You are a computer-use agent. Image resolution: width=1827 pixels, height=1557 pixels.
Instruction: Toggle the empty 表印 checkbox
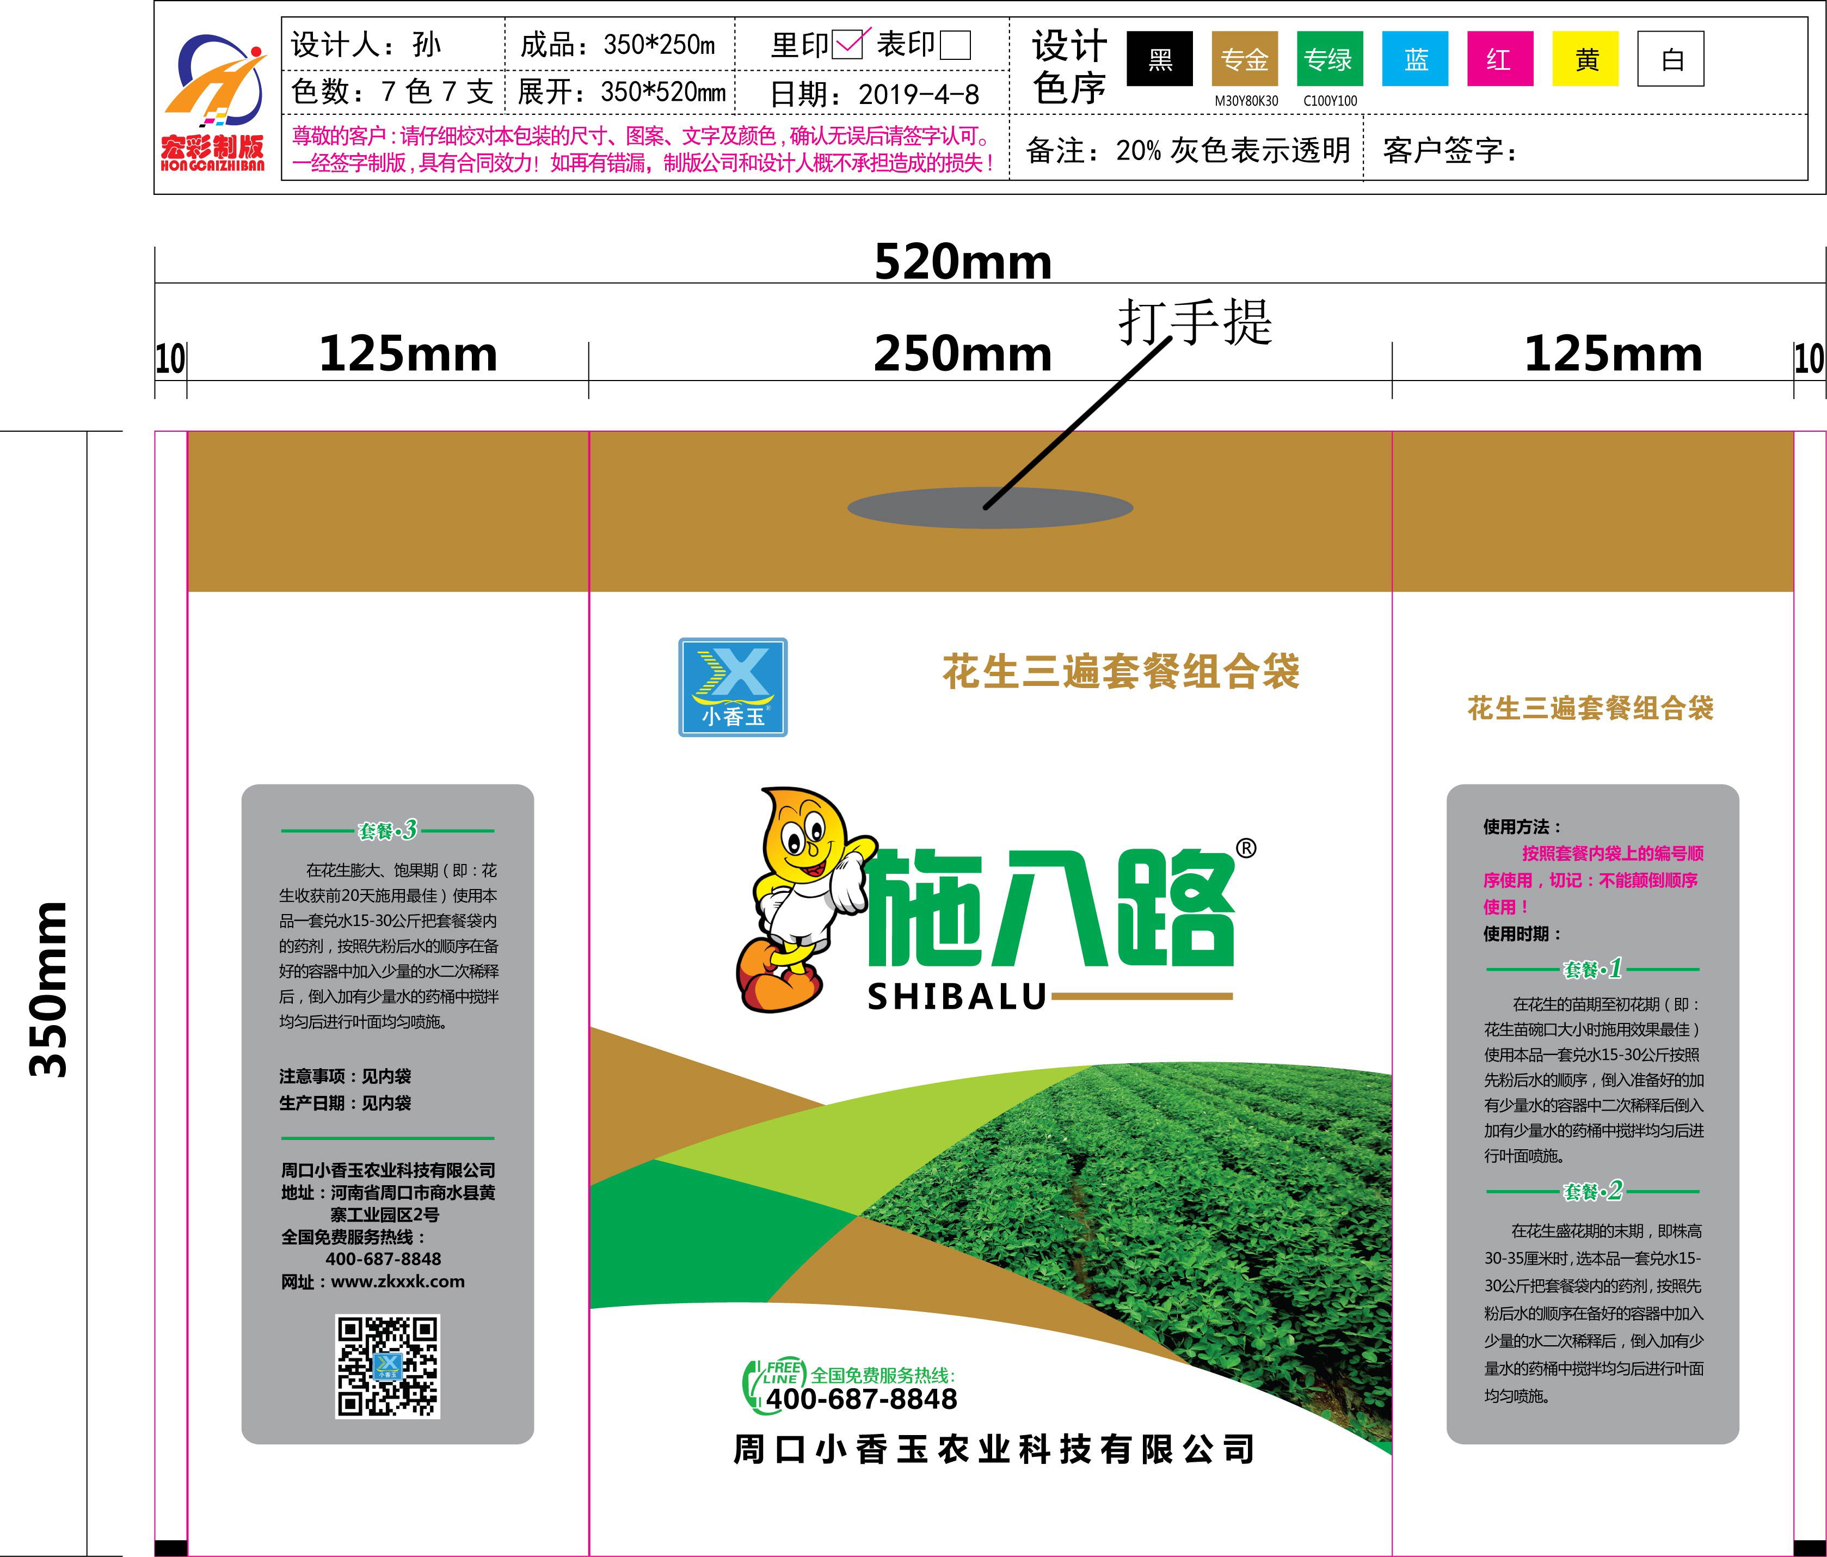[x=955, y=45]
